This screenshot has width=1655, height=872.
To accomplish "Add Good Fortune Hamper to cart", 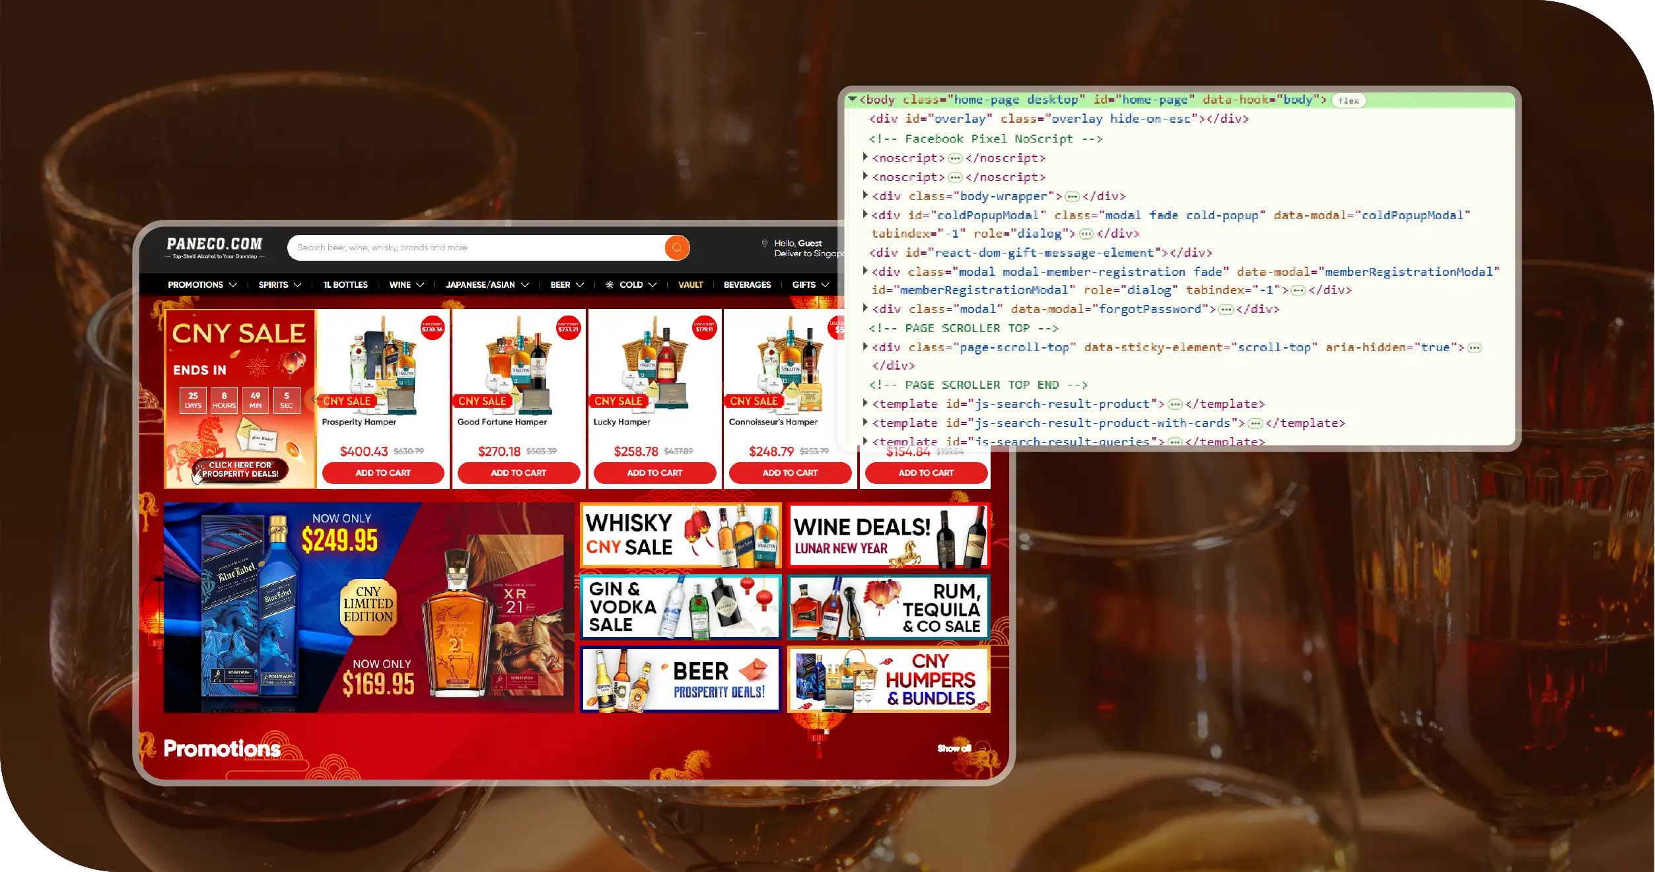I will point(518,473).
